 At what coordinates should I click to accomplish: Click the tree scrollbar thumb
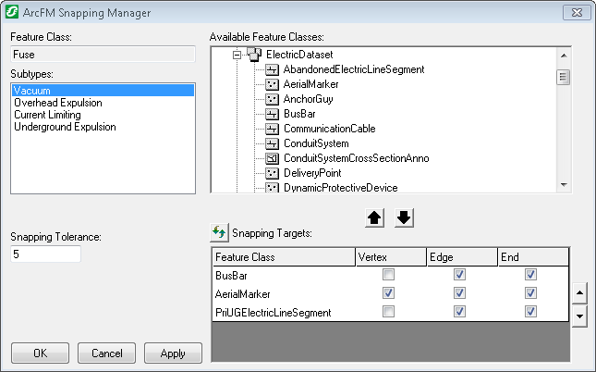(564, 78)
